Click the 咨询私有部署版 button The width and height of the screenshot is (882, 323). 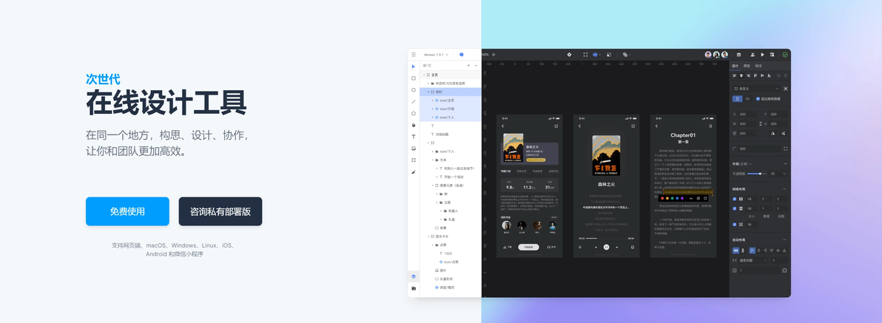pyautogui.click(x=220, y=211)
